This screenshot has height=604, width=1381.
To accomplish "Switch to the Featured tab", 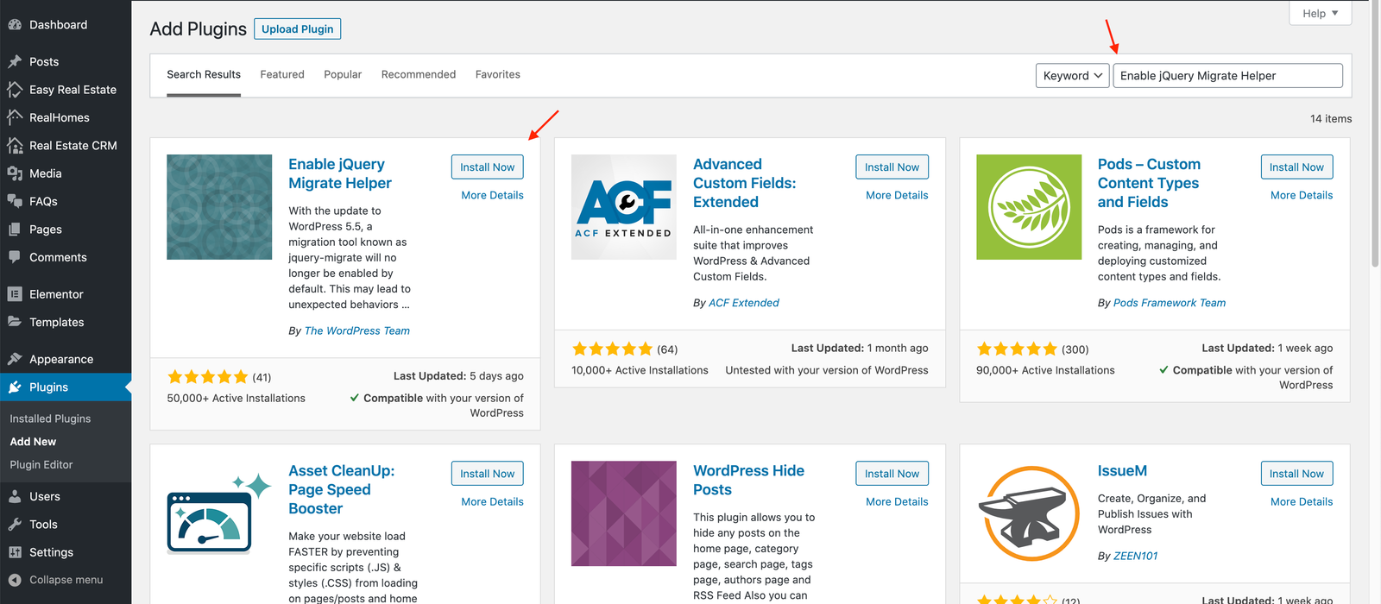I will 282,74.
